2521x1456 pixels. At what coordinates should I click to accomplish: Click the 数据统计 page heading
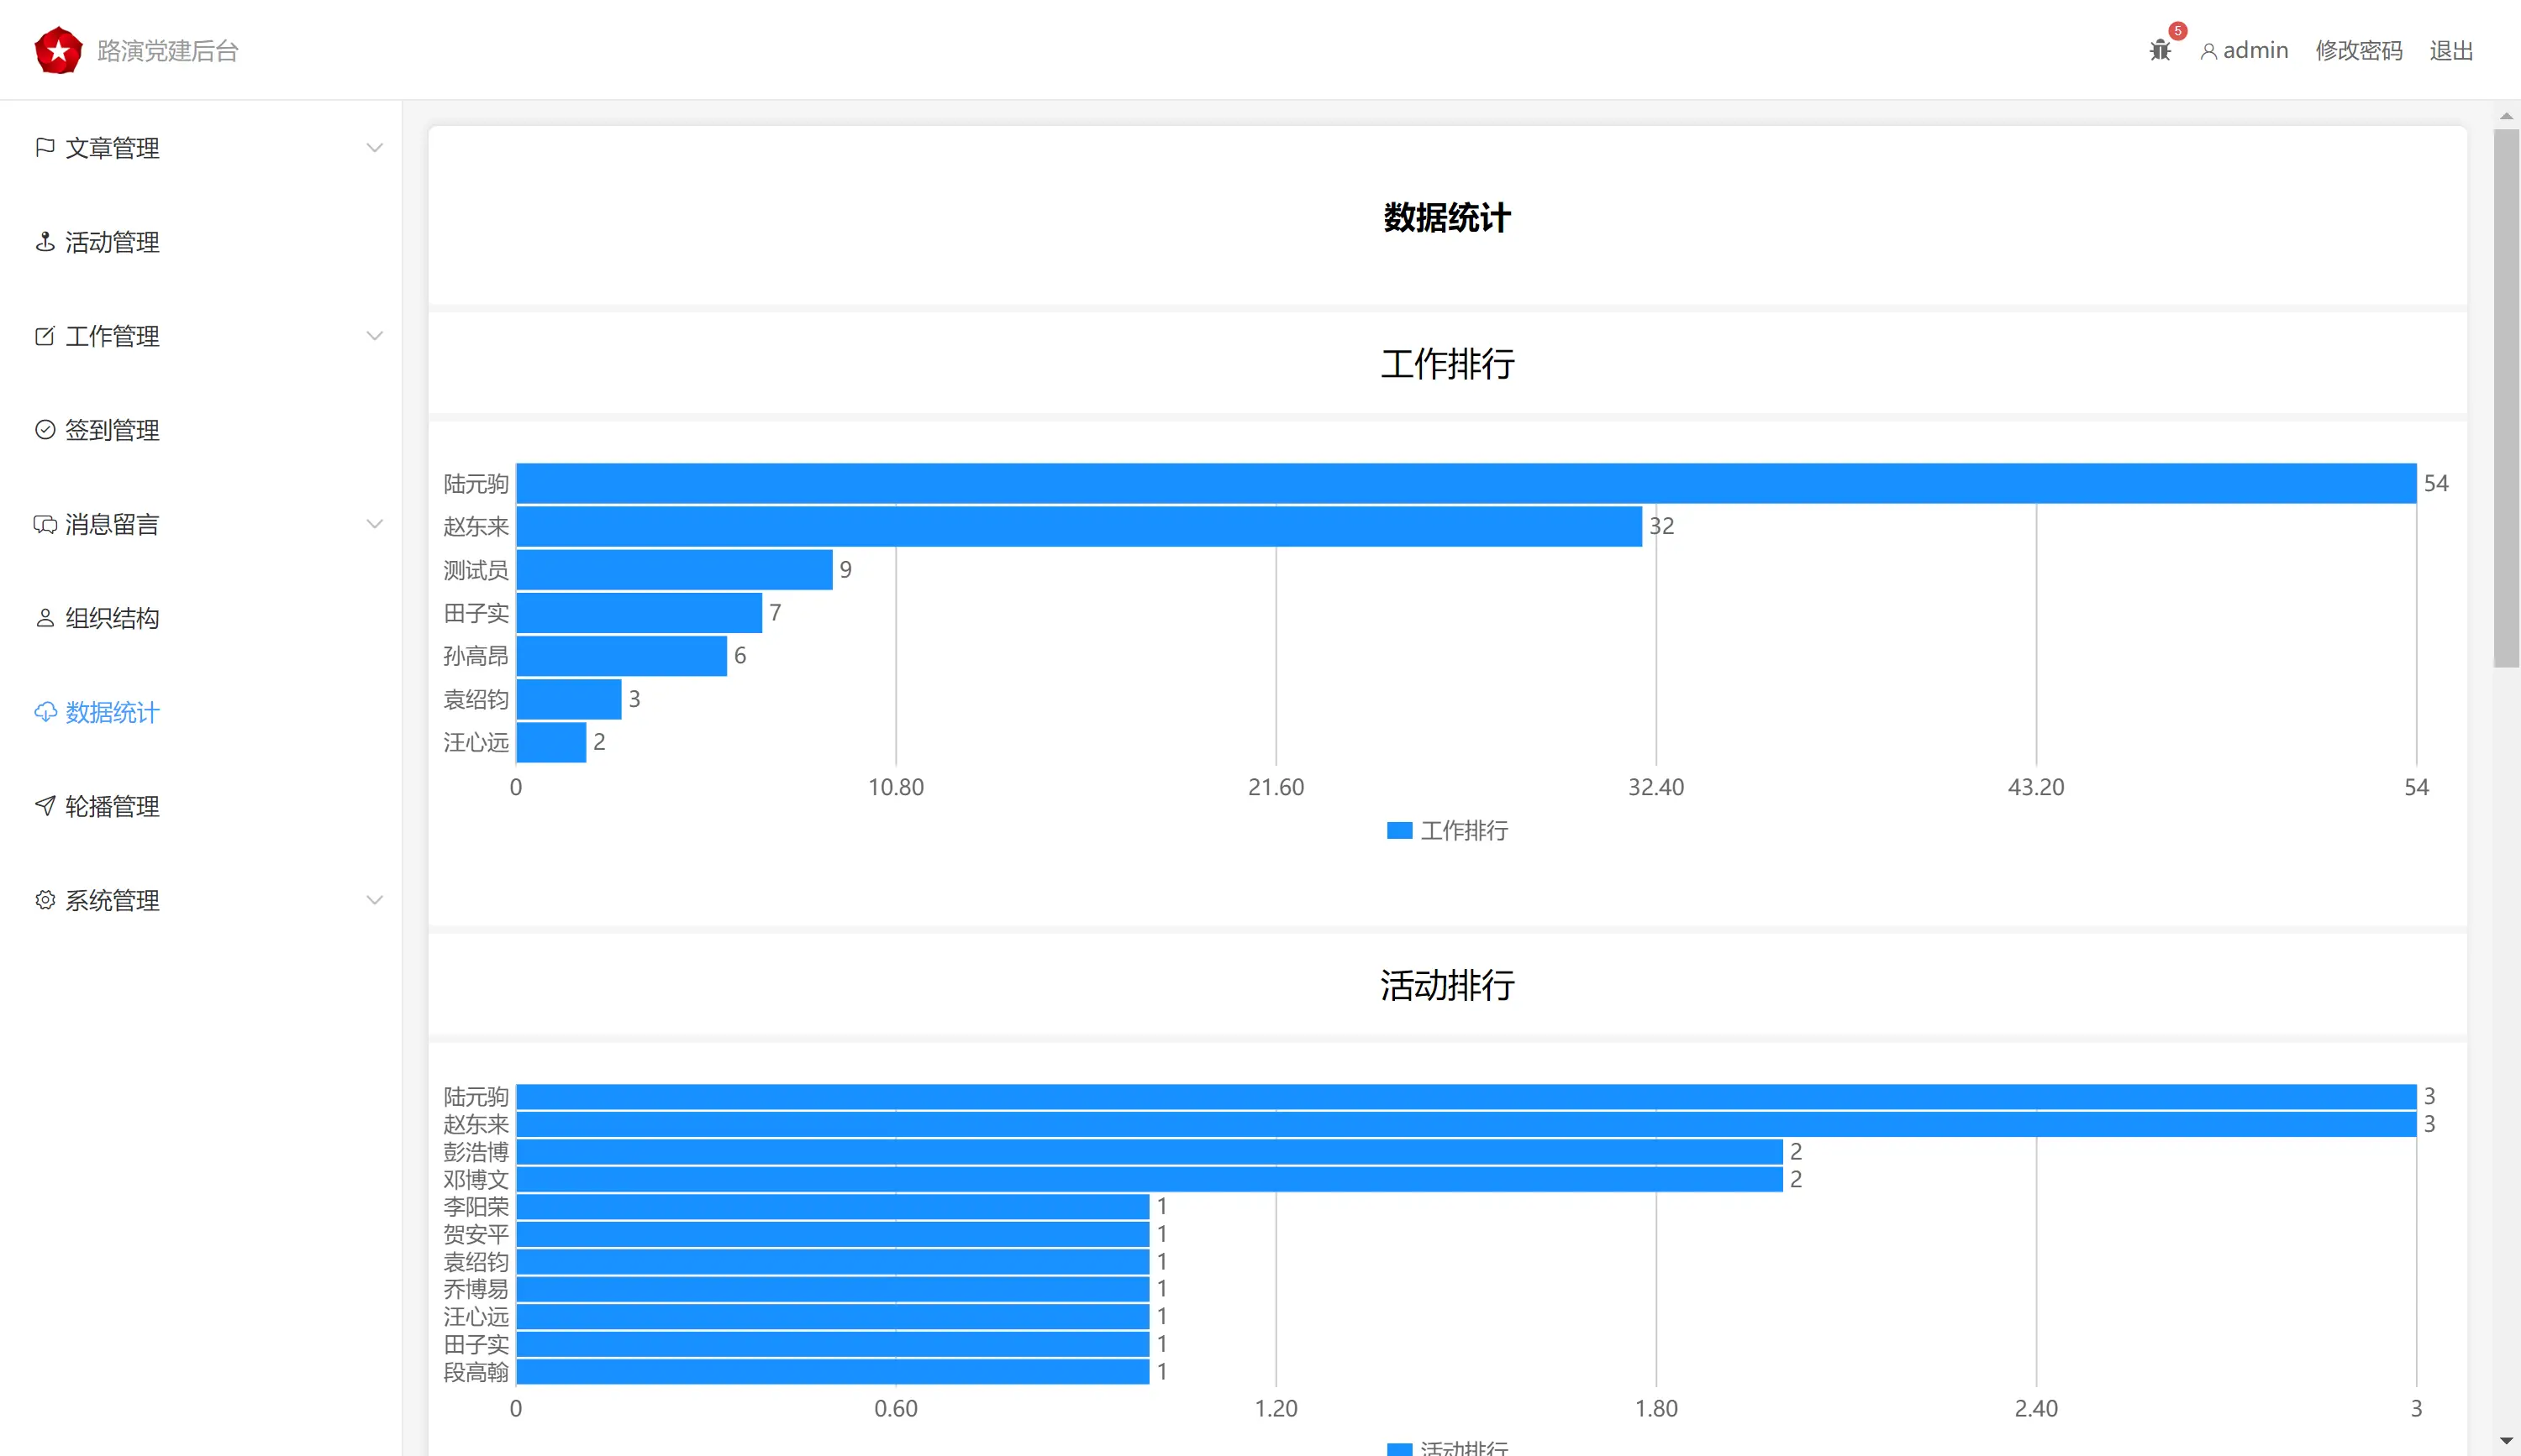tap(1446, 217)
